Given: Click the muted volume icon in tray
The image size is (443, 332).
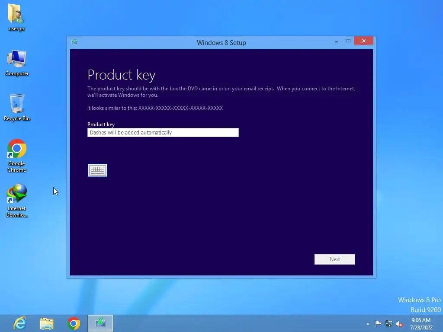Looking at the screenshot, I should (x=399, y=324).
